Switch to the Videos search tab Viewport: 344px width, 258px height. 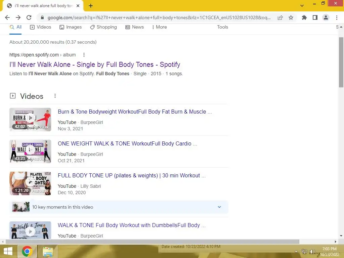coord(41,27)
